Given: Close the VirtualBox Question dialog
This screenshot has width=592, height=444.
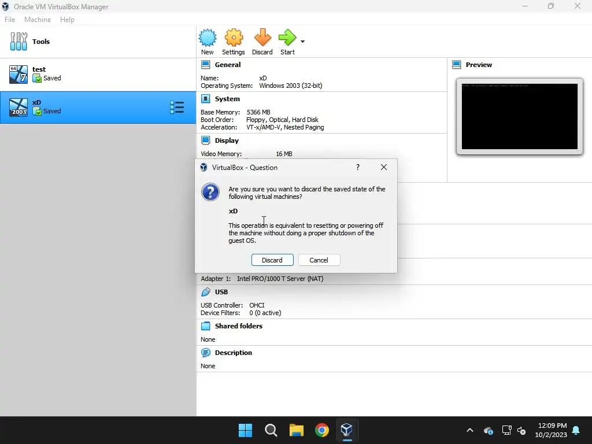Looking at the screenshot, I should pyautogui.click(x=384, y=167).
